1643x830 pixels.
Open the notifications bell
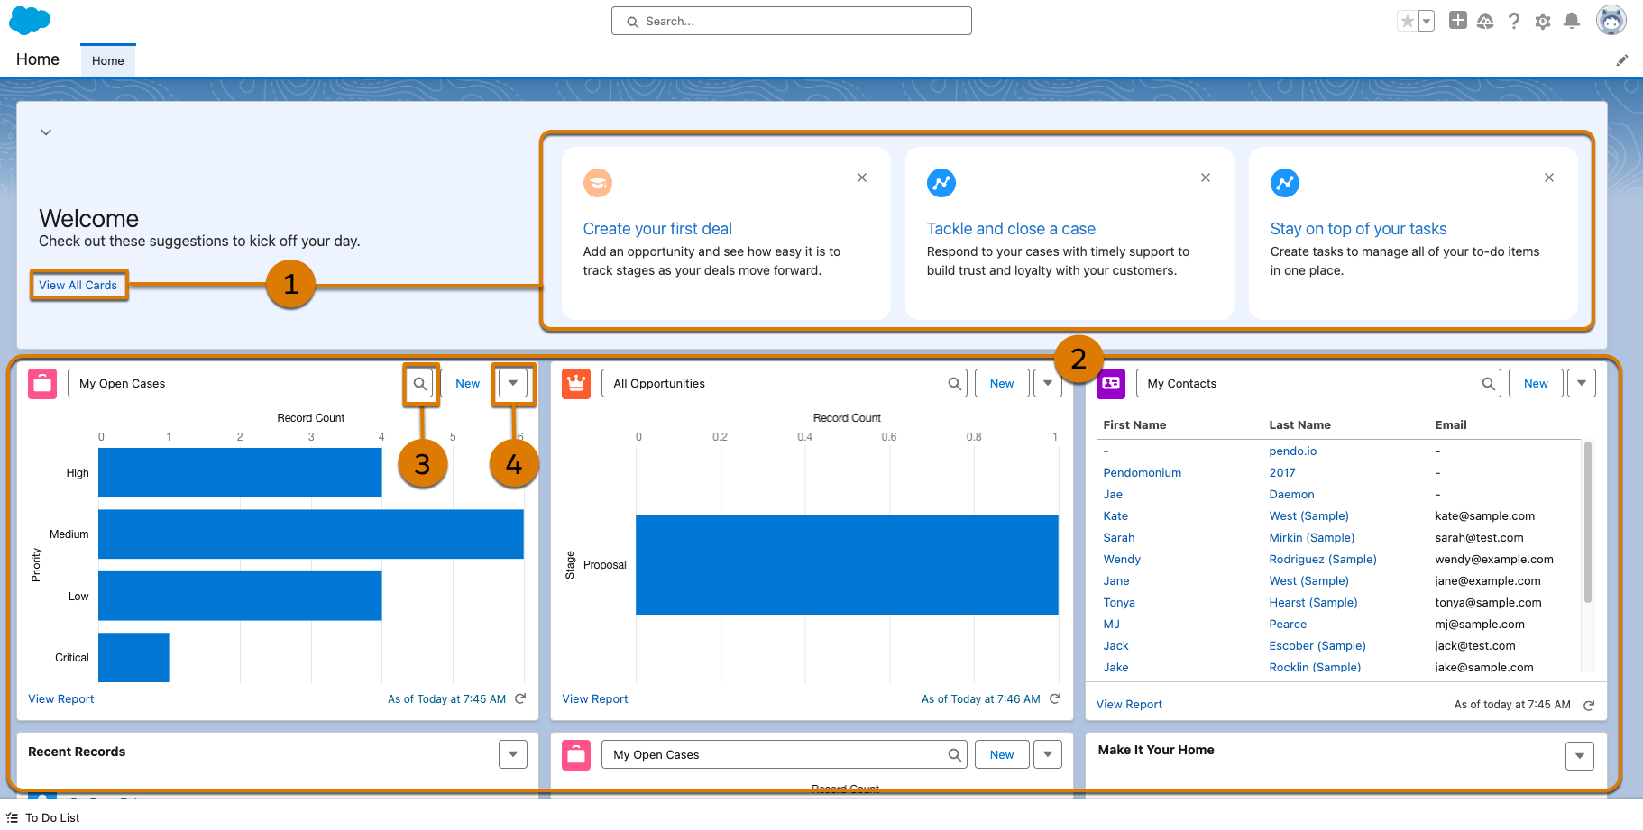pyautogui.click(x=1571, y=21)
